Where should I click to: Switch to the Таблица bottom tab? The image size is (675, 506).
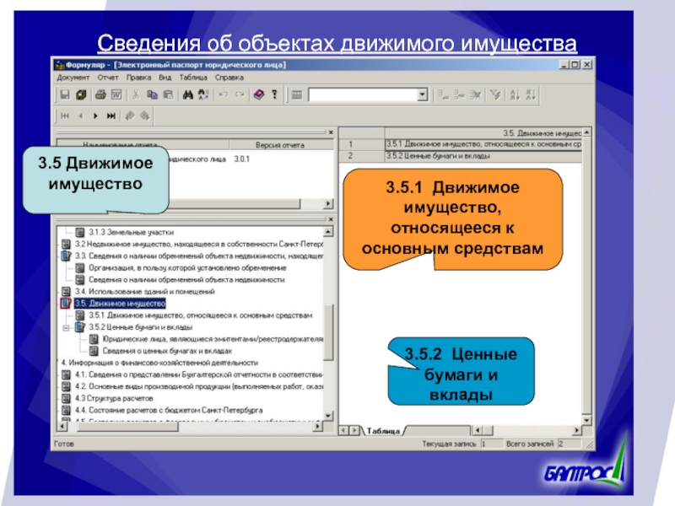click(x=382, y=430)
